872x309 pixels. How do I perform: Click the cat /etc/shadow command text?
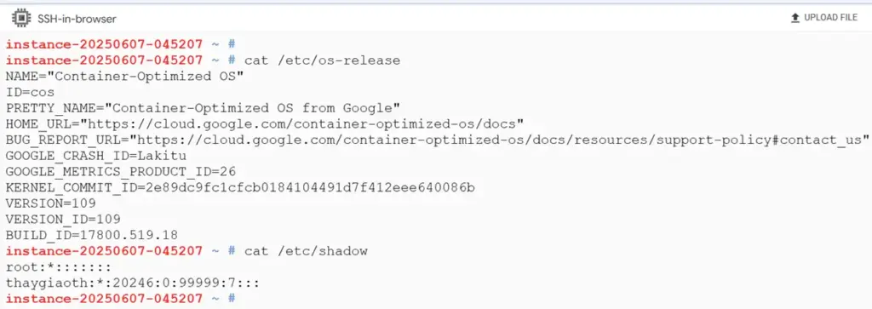pos(306,250)
